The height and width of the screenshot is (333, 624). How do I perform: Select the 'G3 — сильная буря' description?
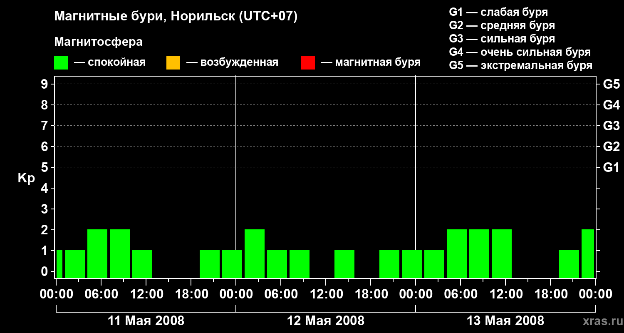(x=502, y=39)
